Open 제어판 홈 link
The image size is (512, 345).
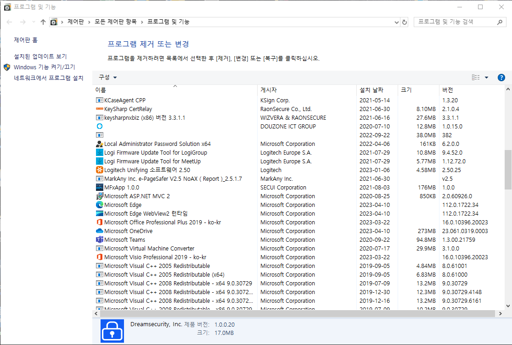point(26,40)
